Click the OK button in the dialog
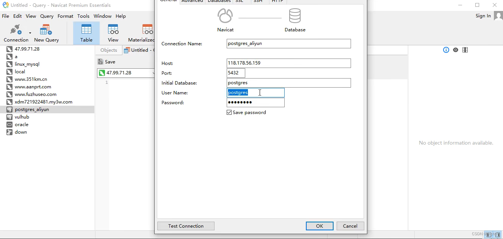 320,226
